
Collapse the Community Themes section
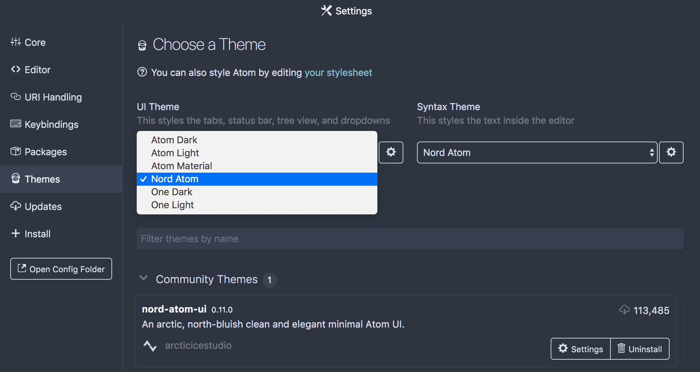pos(144,278)
